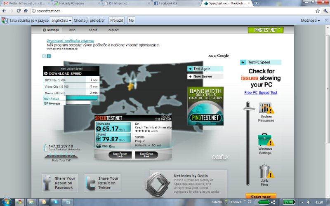This screenshot has width=330, height=206.
Task: Show the previous ad arrow
Action: click(x=44, y=56)
